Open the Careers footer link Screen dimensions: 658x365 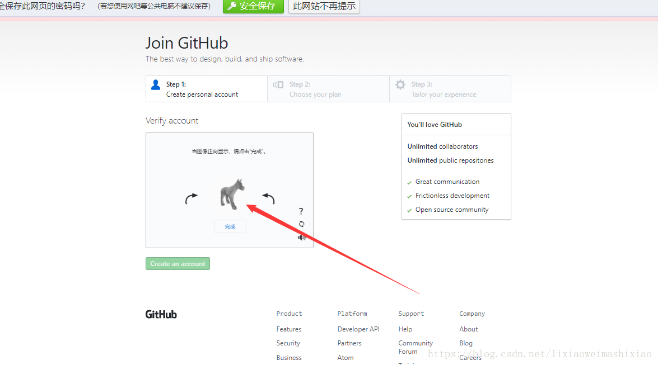point(470,358)
